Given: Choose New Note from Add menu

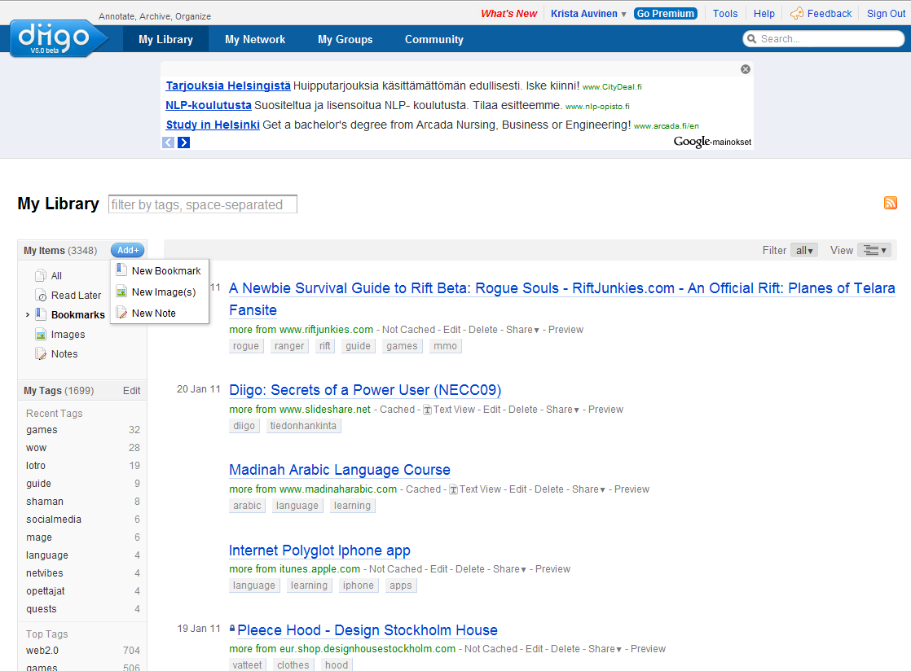Looking at the screenshot, I should 160,314.
